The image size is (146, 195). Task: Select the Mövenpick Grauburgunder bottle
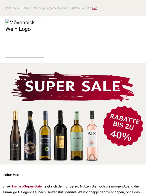pos(45,135)
